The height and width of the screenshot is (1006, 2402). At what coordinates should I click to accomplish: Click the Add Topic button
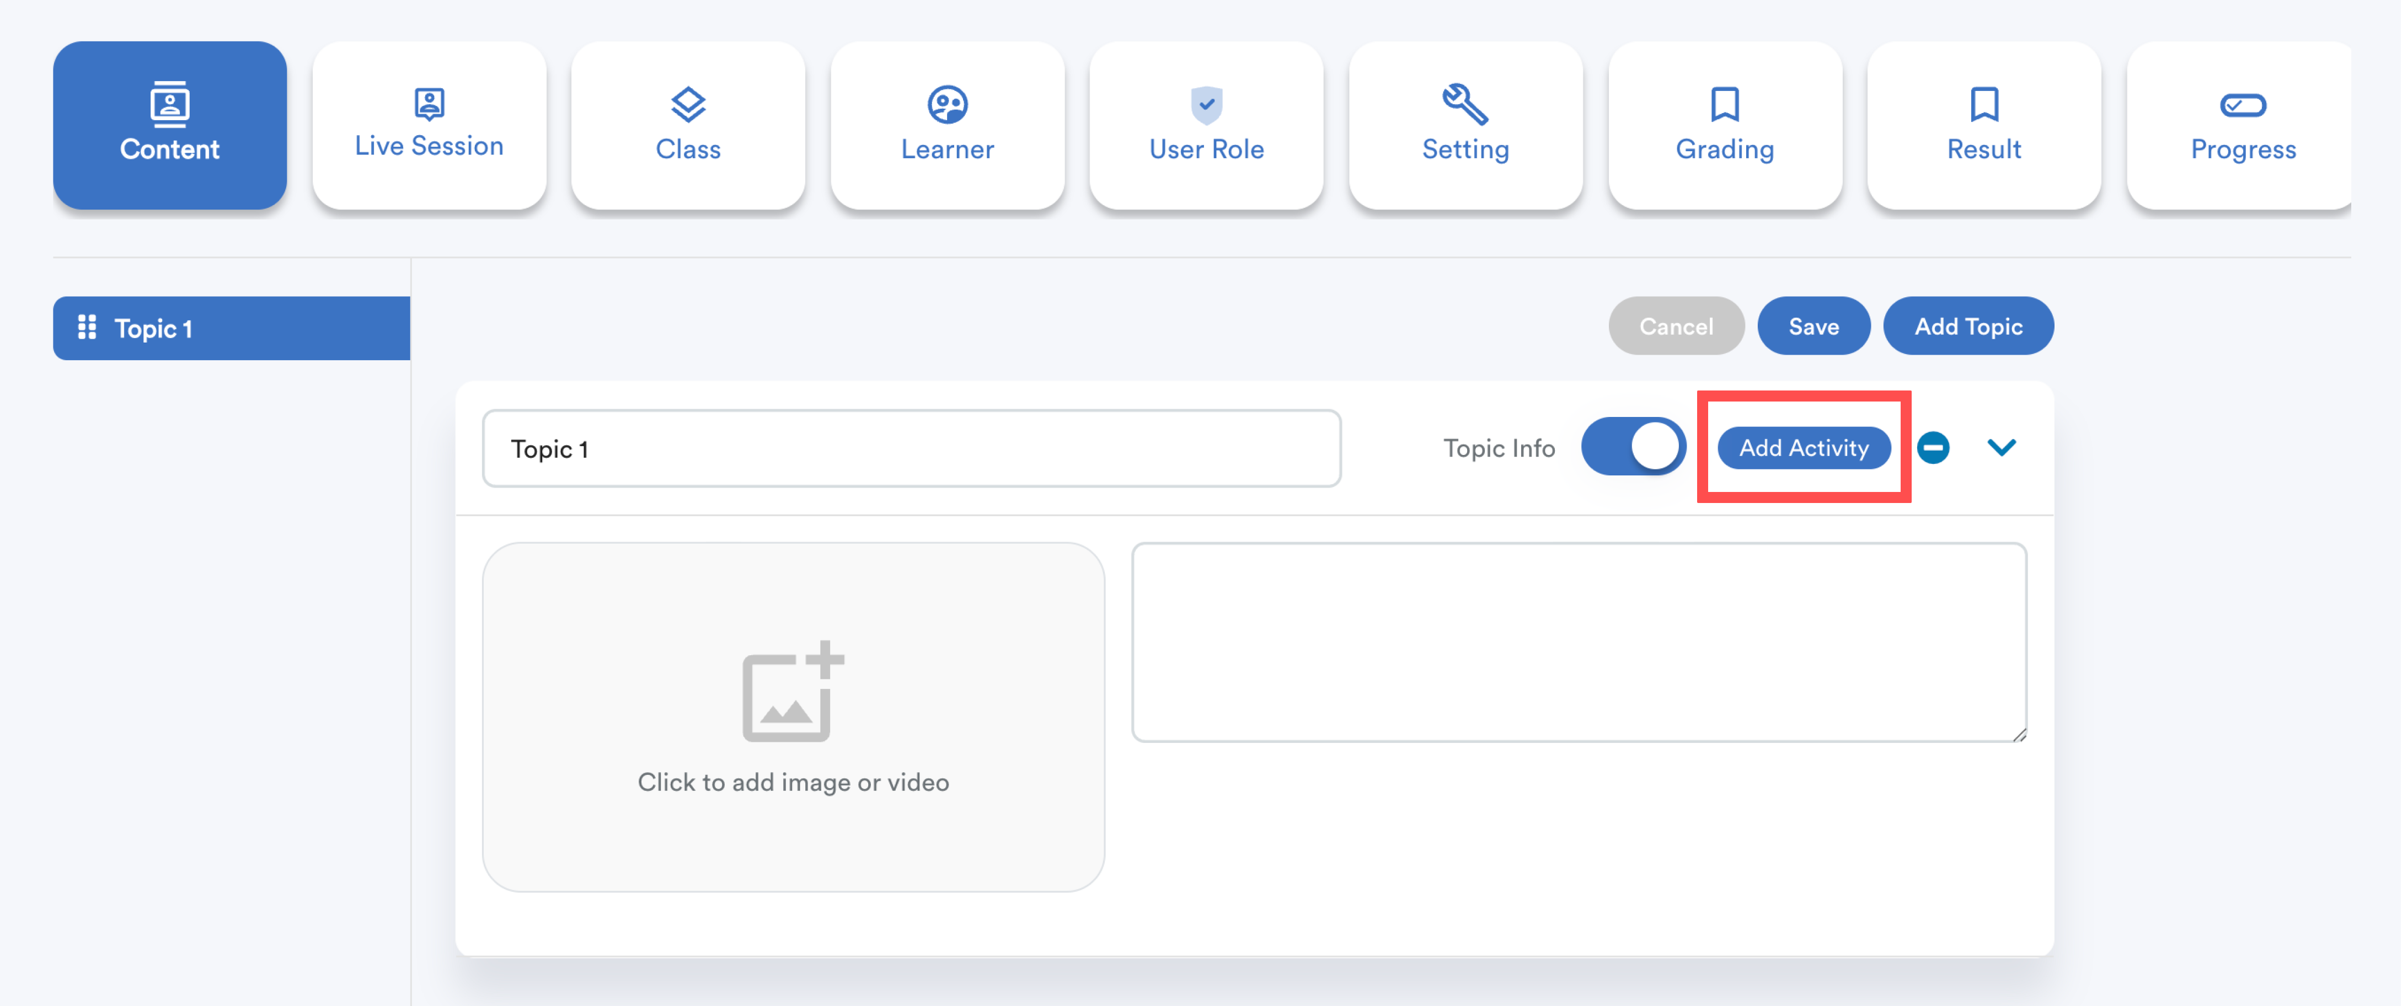point(1967,327)
